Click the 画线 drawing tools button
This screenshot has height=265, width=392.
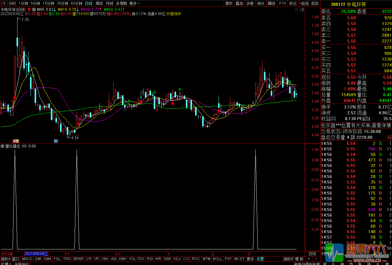[x=272, y=3]
